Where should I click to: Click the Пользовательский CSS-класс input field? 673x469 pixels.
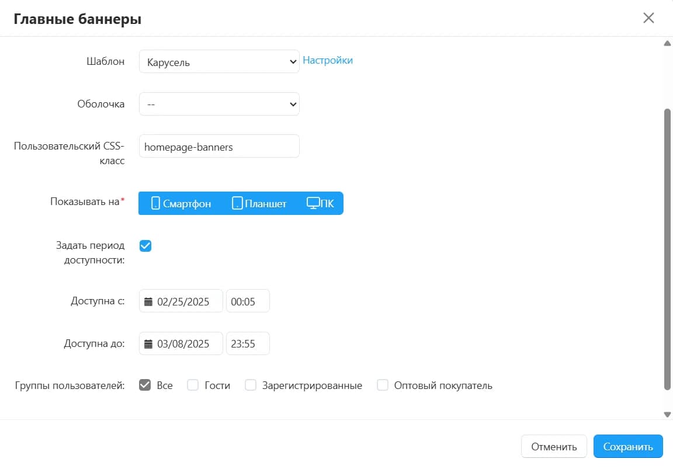(x=219, y=147)
